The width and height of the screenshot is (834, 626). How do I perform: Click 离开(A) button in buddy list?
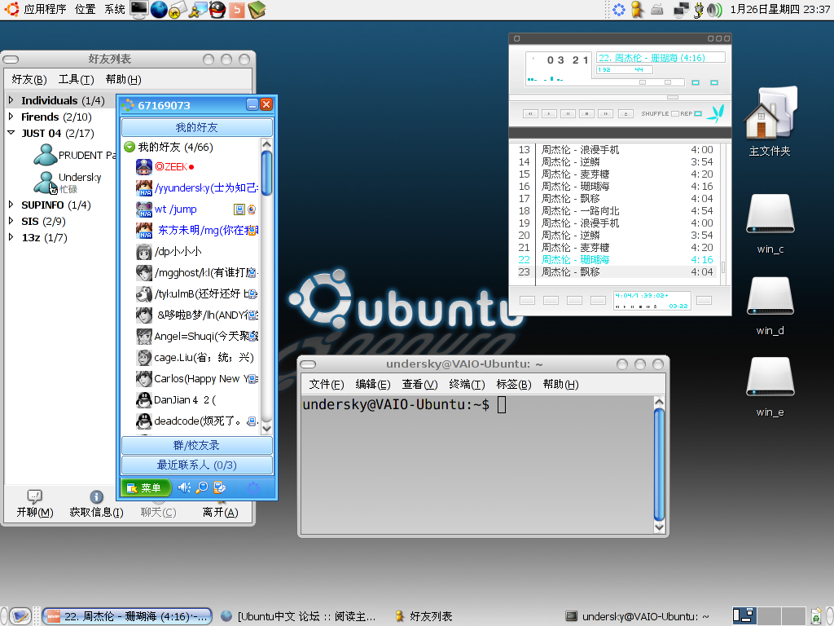point(220,512)
